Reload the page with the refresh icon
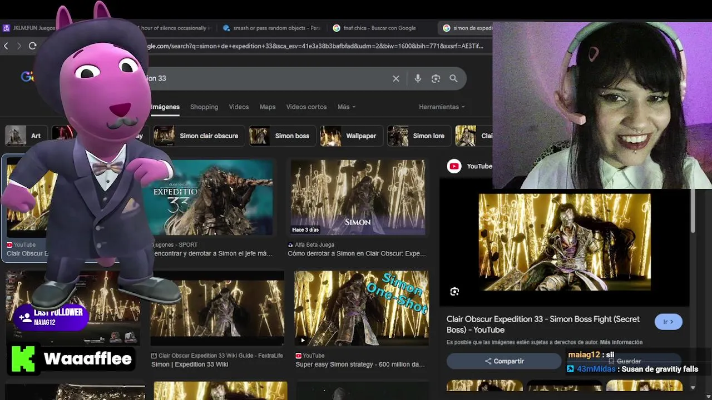The image size is (712, 400). click(x=32, y=46)
